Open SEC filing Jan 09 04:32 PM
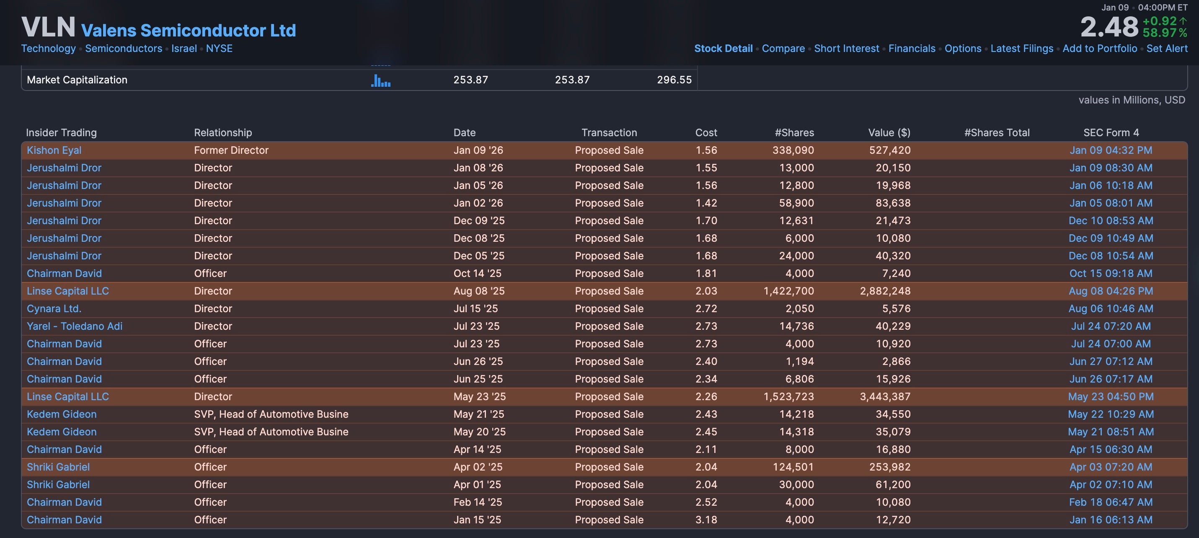 1111,150
